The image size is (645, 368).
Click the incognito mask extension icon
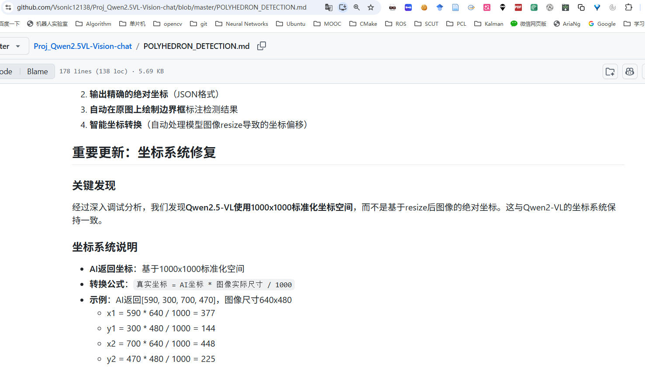pyautogui.click(x=393, y=7)
